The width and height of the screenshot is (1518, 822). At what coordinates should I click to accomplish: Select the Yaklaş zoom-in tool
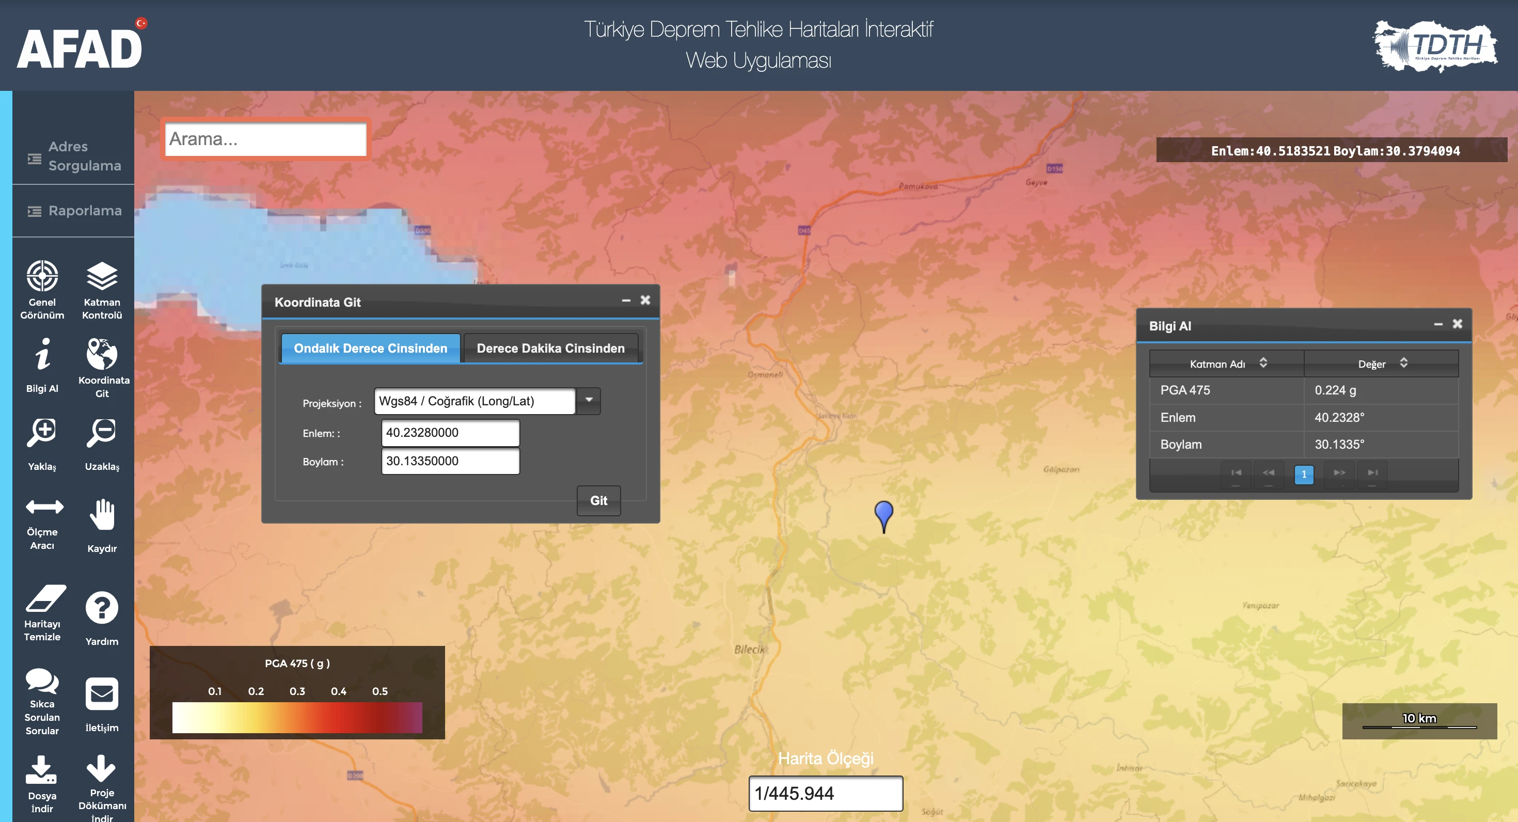pyautogui.click(x=42, y=444)
